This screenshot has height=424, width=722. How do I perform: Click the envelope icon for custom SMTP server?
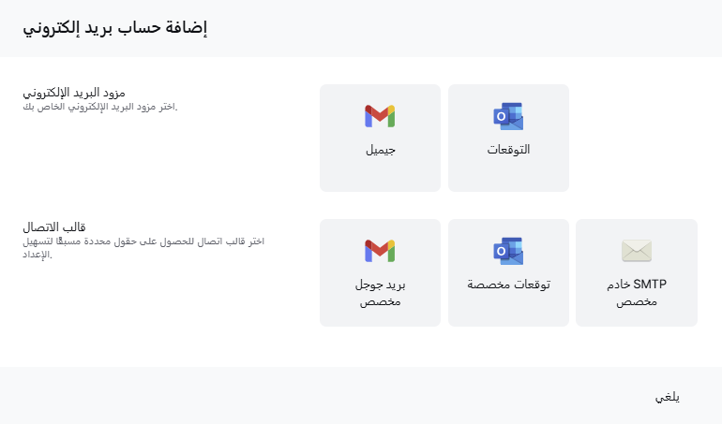pos(637,251)
